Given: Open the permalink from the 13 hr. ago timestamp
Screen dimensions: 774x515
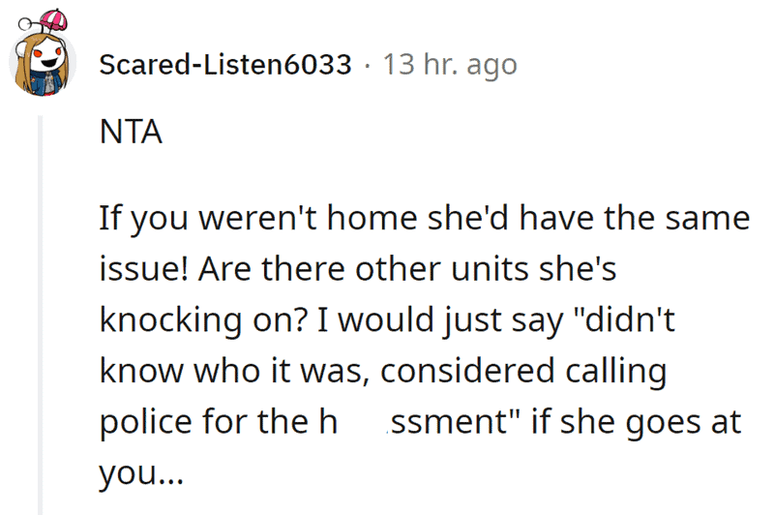Looking at the screenshot, I should [450, 65].
